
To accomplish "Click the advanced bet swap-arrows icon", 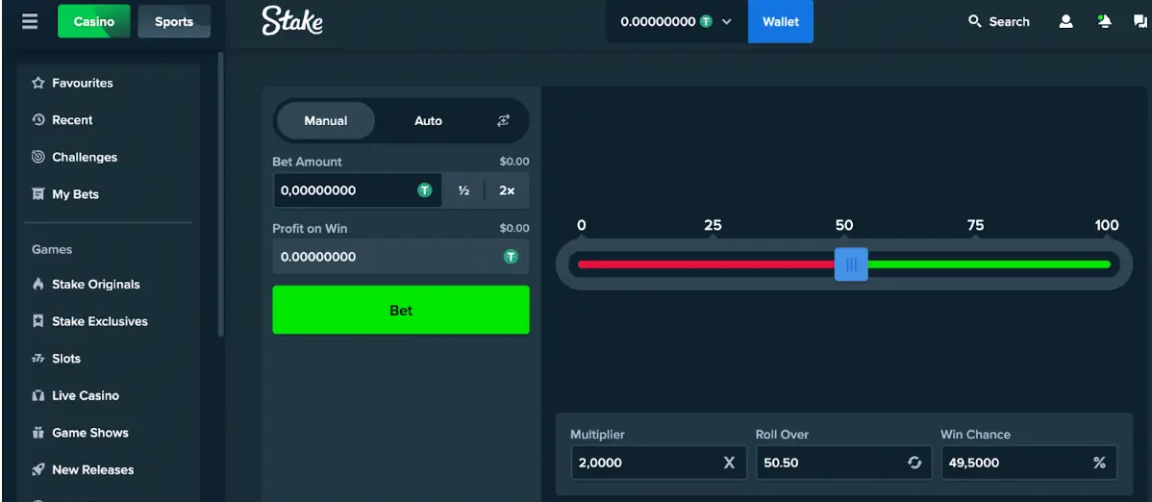I will (x=503, y=121).
